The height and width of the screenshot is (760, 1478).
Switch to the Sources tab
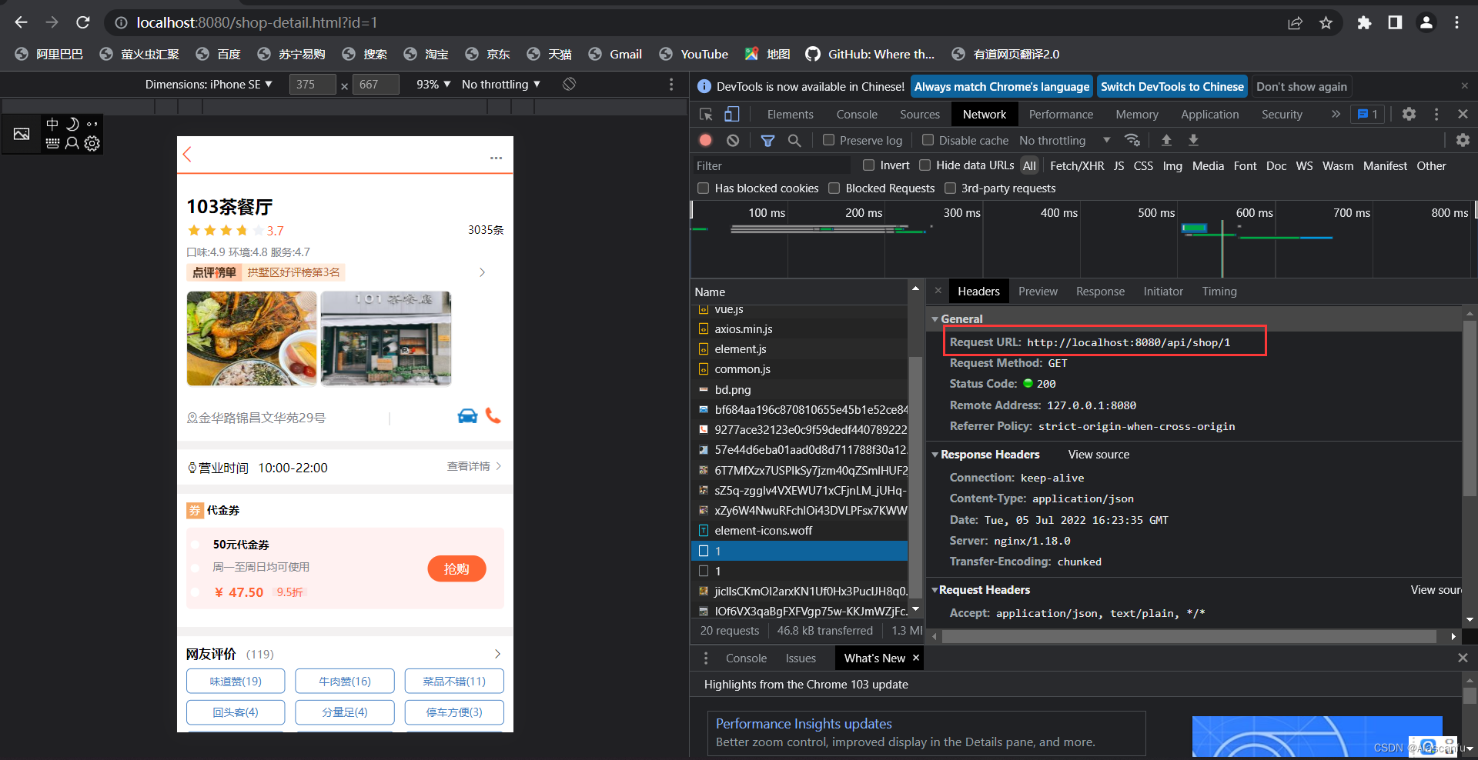point(920,114)
